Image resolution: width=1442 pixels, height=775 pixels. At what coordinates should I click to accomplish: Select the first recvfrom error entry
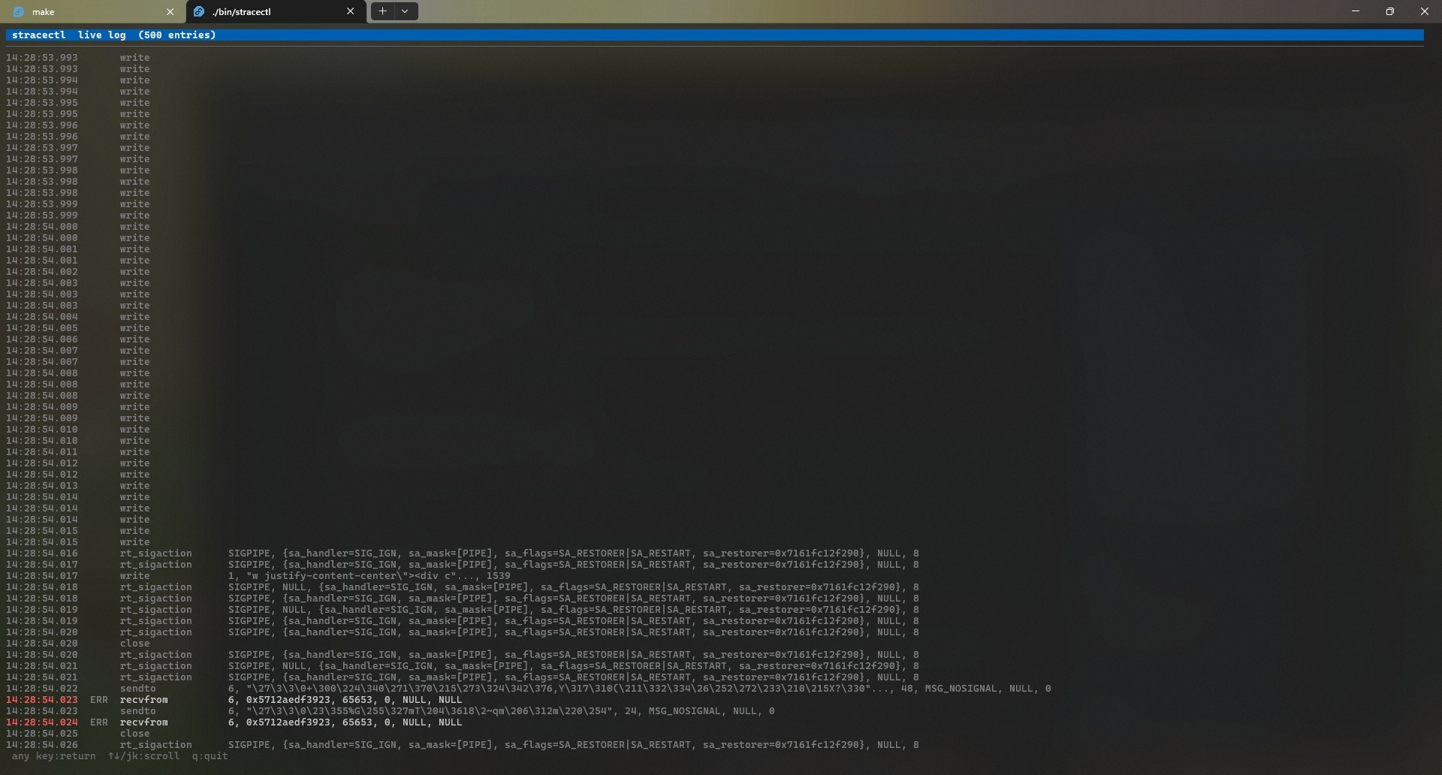click(300, 700)
